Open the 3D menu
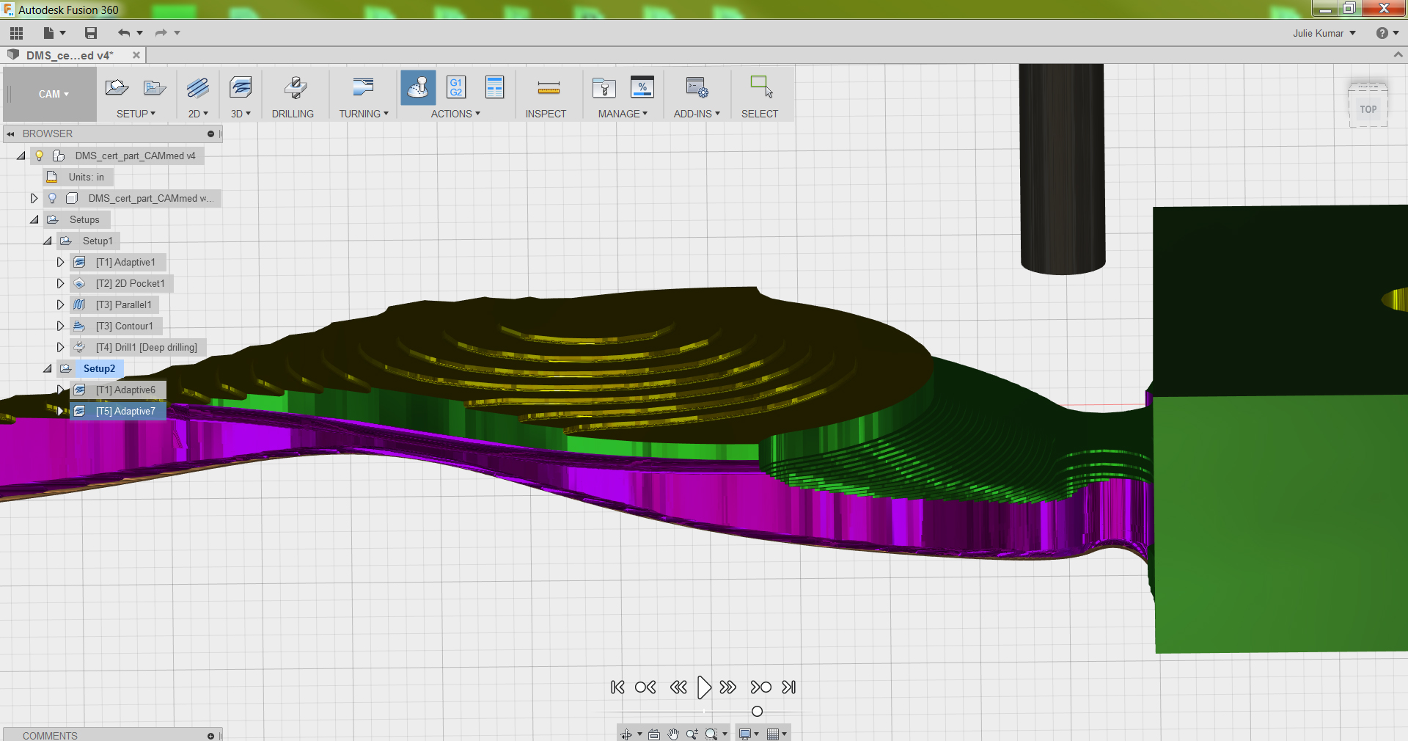Image resolution: width=1408 pixels, height=741 pixels. pos(241,114)
